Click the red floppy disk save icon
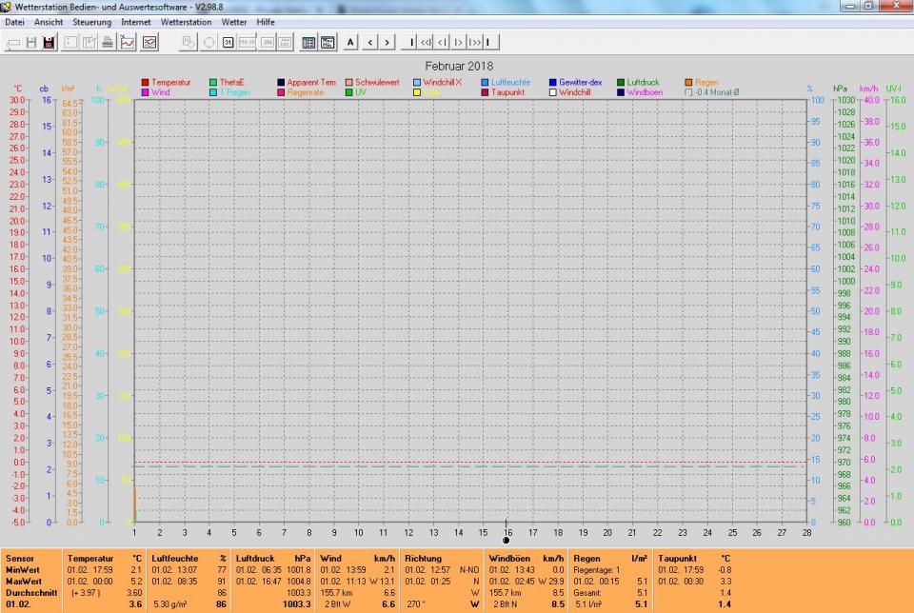The image size is (914, 613). [49, 42]
